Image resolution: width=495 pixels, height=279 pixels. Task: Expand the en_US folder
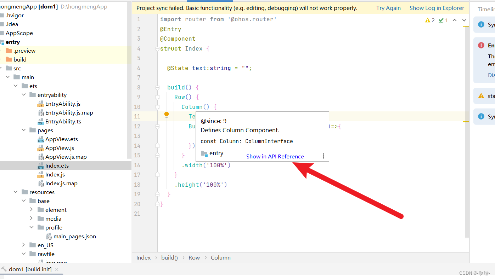coord(23,245)
